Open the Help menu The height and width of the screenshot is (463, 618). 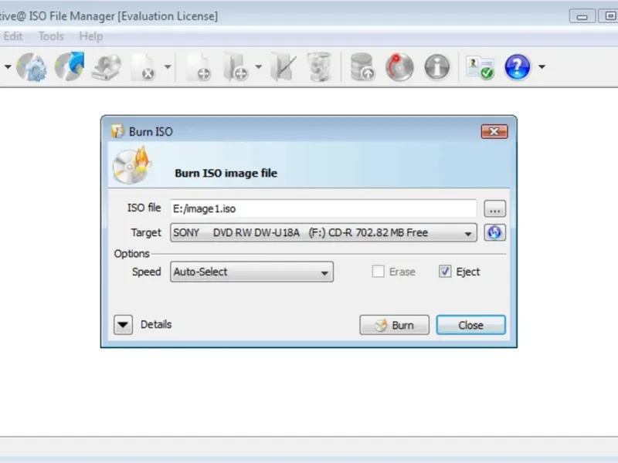(x=91, y=36)
